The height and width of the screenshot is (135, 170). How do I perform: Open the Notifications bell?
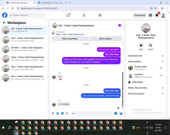click(x=157, y=15)
